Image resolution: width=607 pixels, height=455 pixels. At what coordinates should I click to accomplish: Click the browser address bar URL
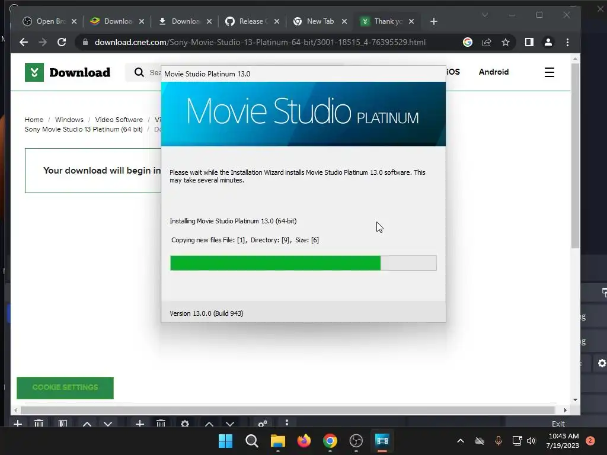click(x=260, y=42)
